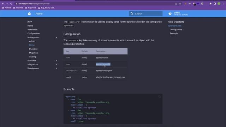The image size is (226, 127).
Task: Click the 'sponsor description' cell
Action: pyautogui.click(x=104, y=71)
